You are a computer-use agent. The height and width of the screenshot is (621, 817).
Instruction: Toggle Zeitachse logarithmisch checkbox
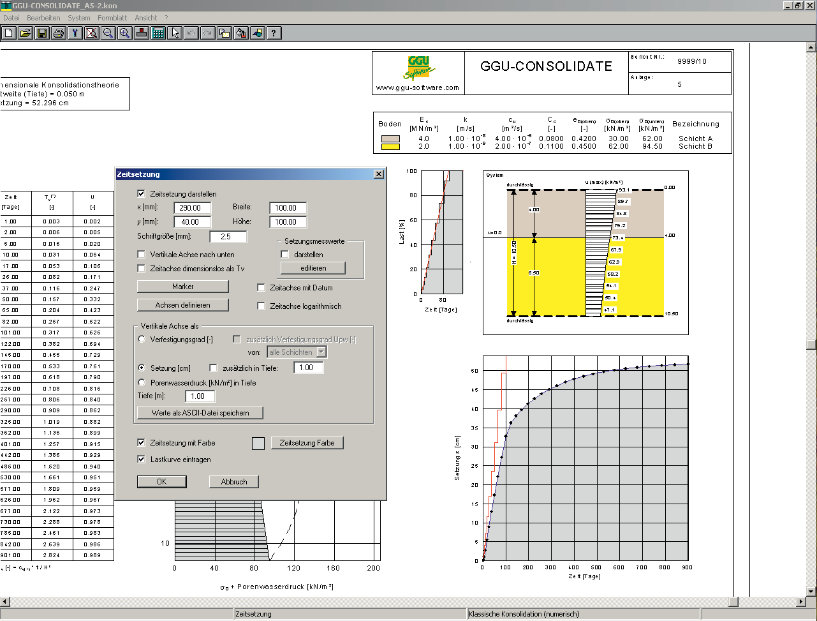coord(261,306)
